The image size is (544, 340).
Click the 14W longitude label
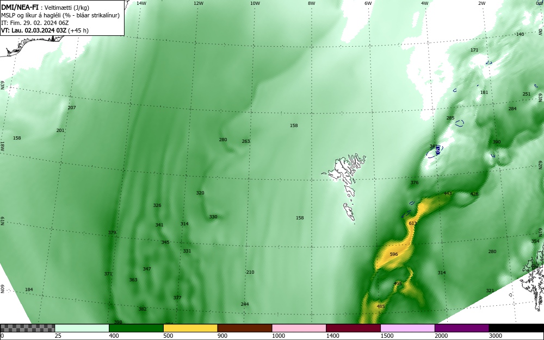pyautogui.click(x=141, y=3)
